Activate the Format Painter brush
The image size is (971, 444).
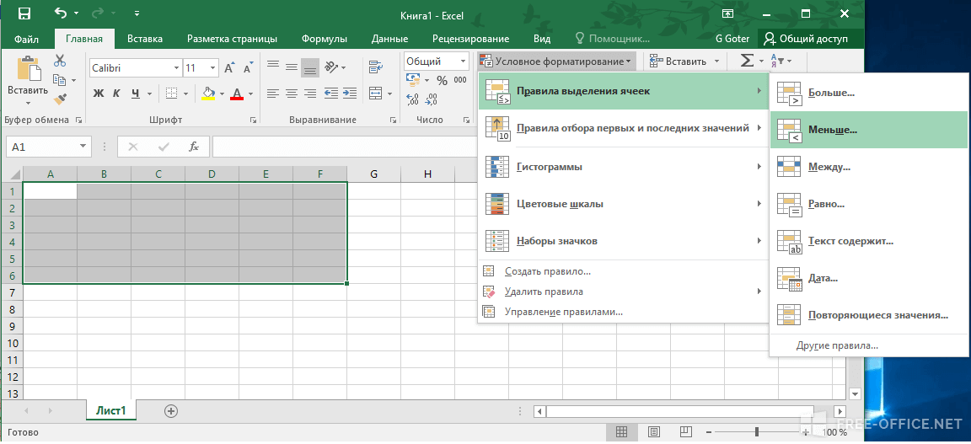pos(60,99)
